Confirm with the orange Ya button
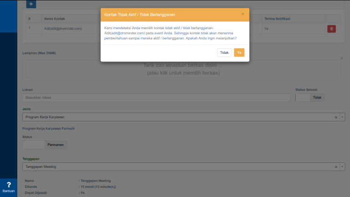This screenshot has width=350, height=197. click(x=239, y=52)
